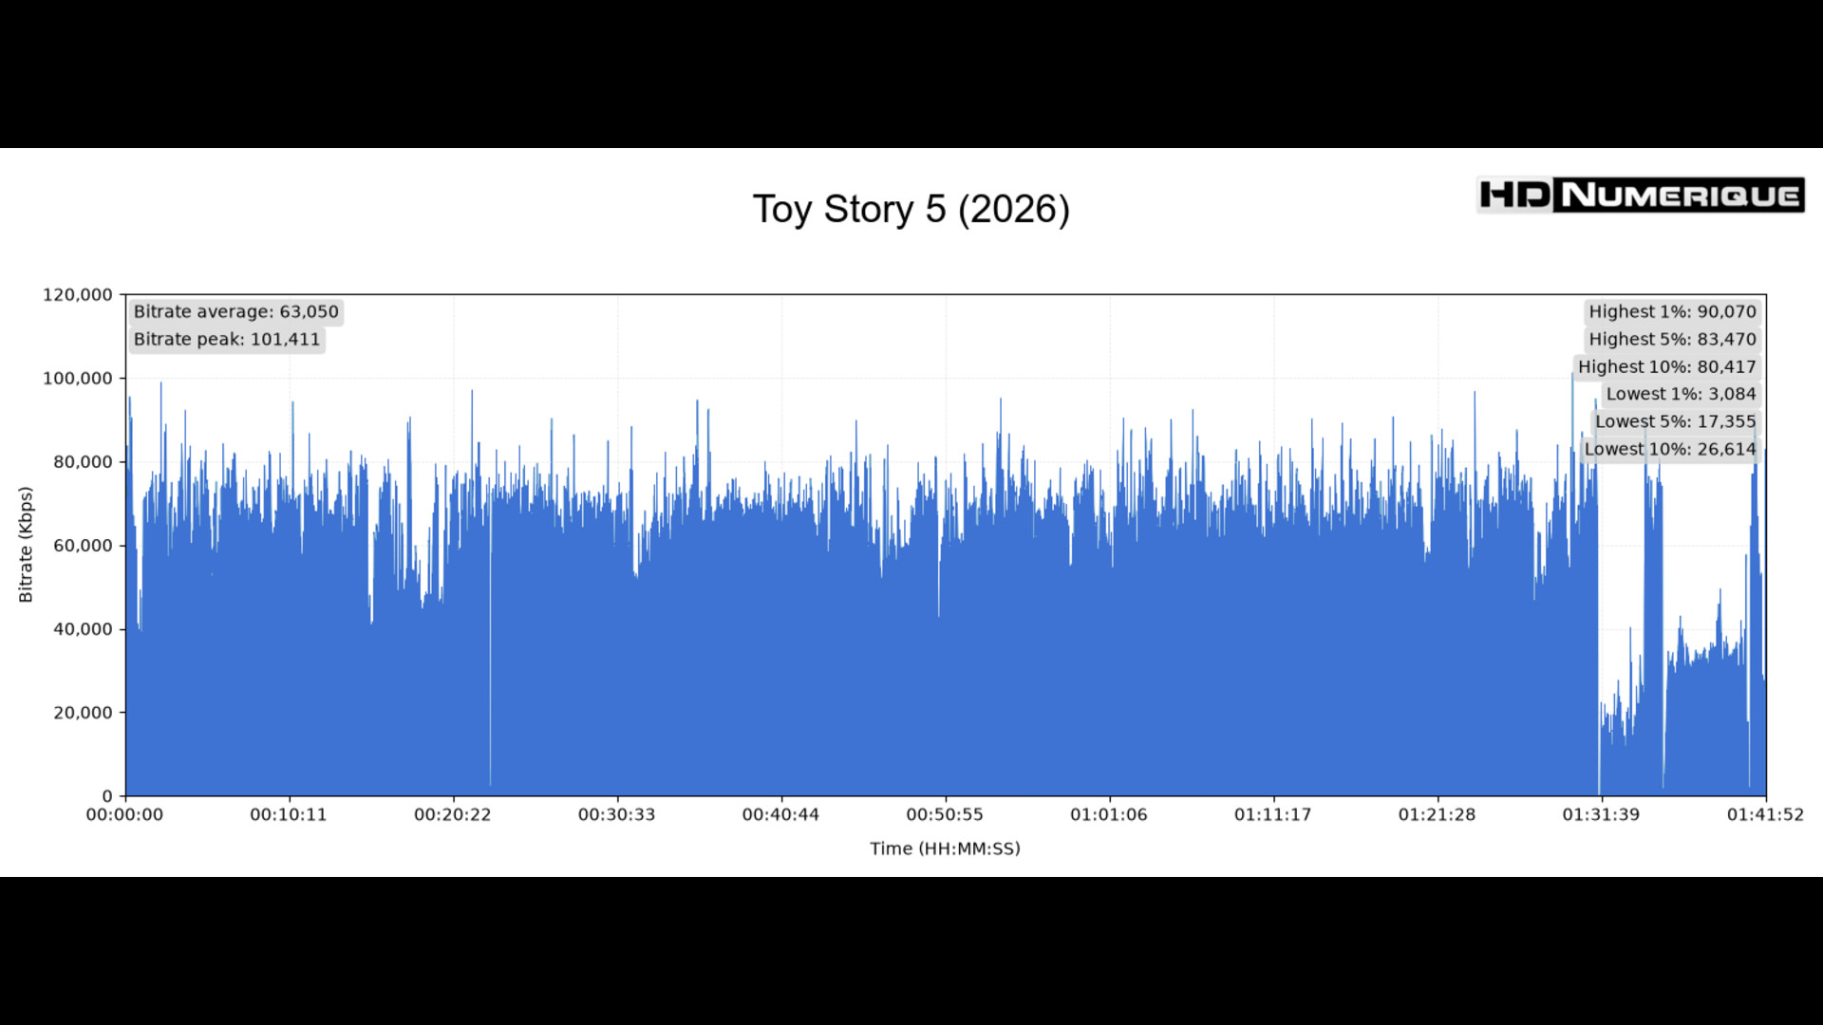
Task: Click the 00:30:33 time tick label
Action: (x=617, y=814)
